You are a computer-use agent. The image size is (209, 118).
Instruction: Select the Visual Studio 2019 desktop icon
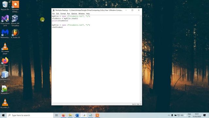(5, 20)
